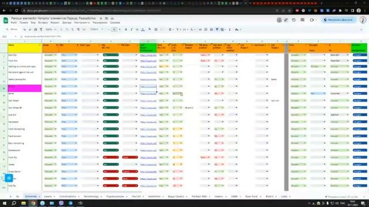This screenshot has height=207, width=369.
Task: Open the fill color picker
Action: pos(150,29)
